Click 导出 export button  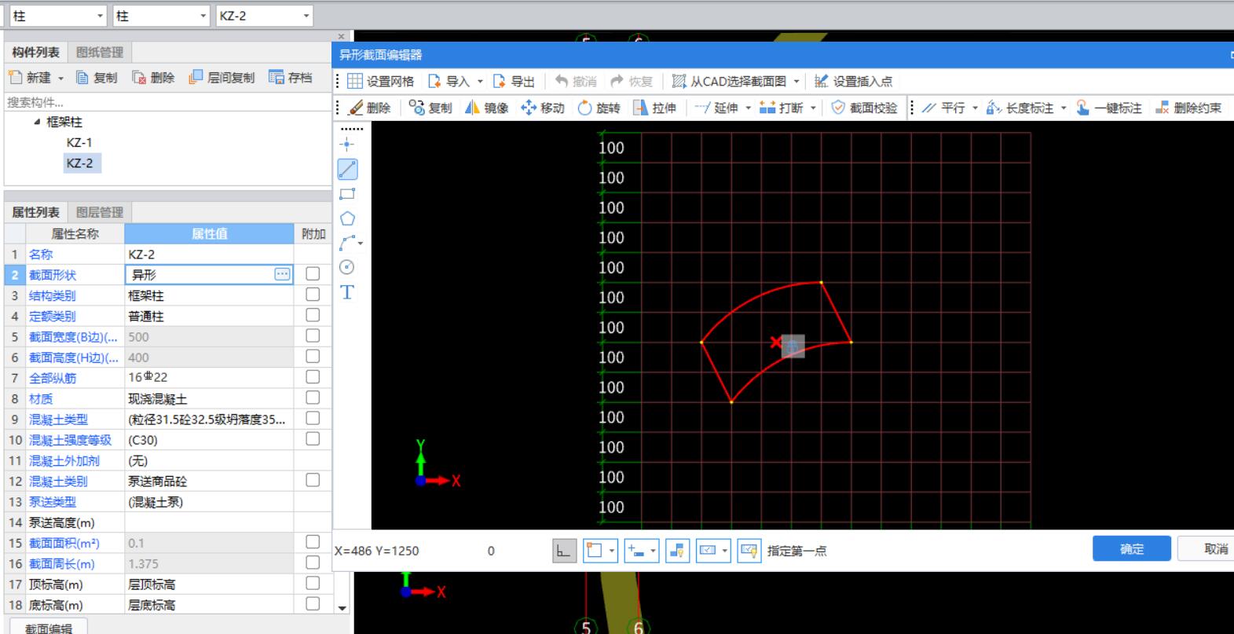pos(514,81)
